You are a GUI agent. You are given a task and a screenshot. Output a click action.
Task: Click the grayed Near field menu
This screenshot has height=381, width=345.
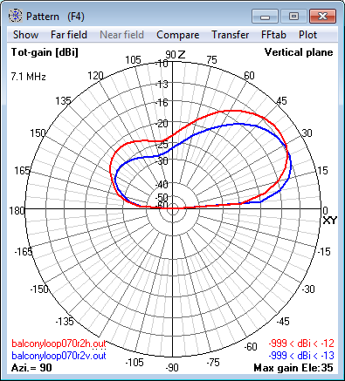(x=121, y=35)
